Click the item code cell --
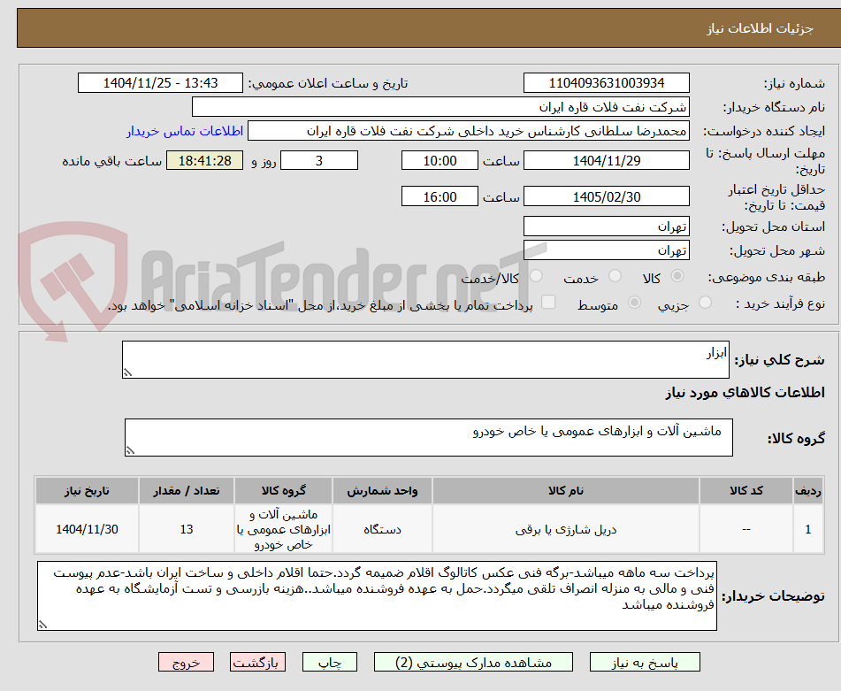This screenshot has width=841, height=691. [745, 529]
